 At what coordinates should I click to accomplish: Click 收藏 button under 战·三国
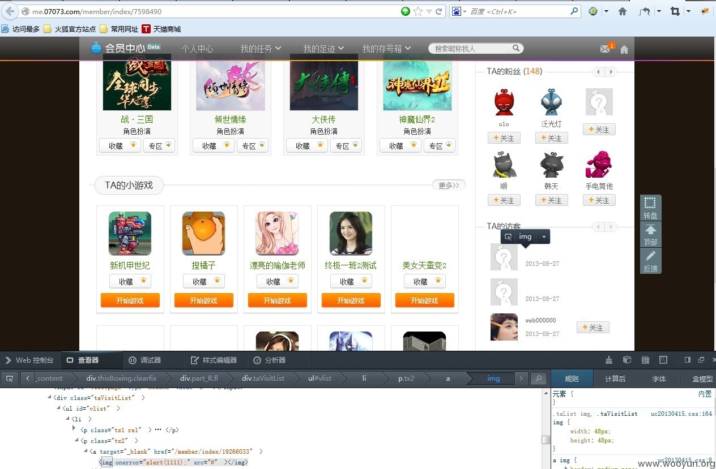(x=120, y=145)
